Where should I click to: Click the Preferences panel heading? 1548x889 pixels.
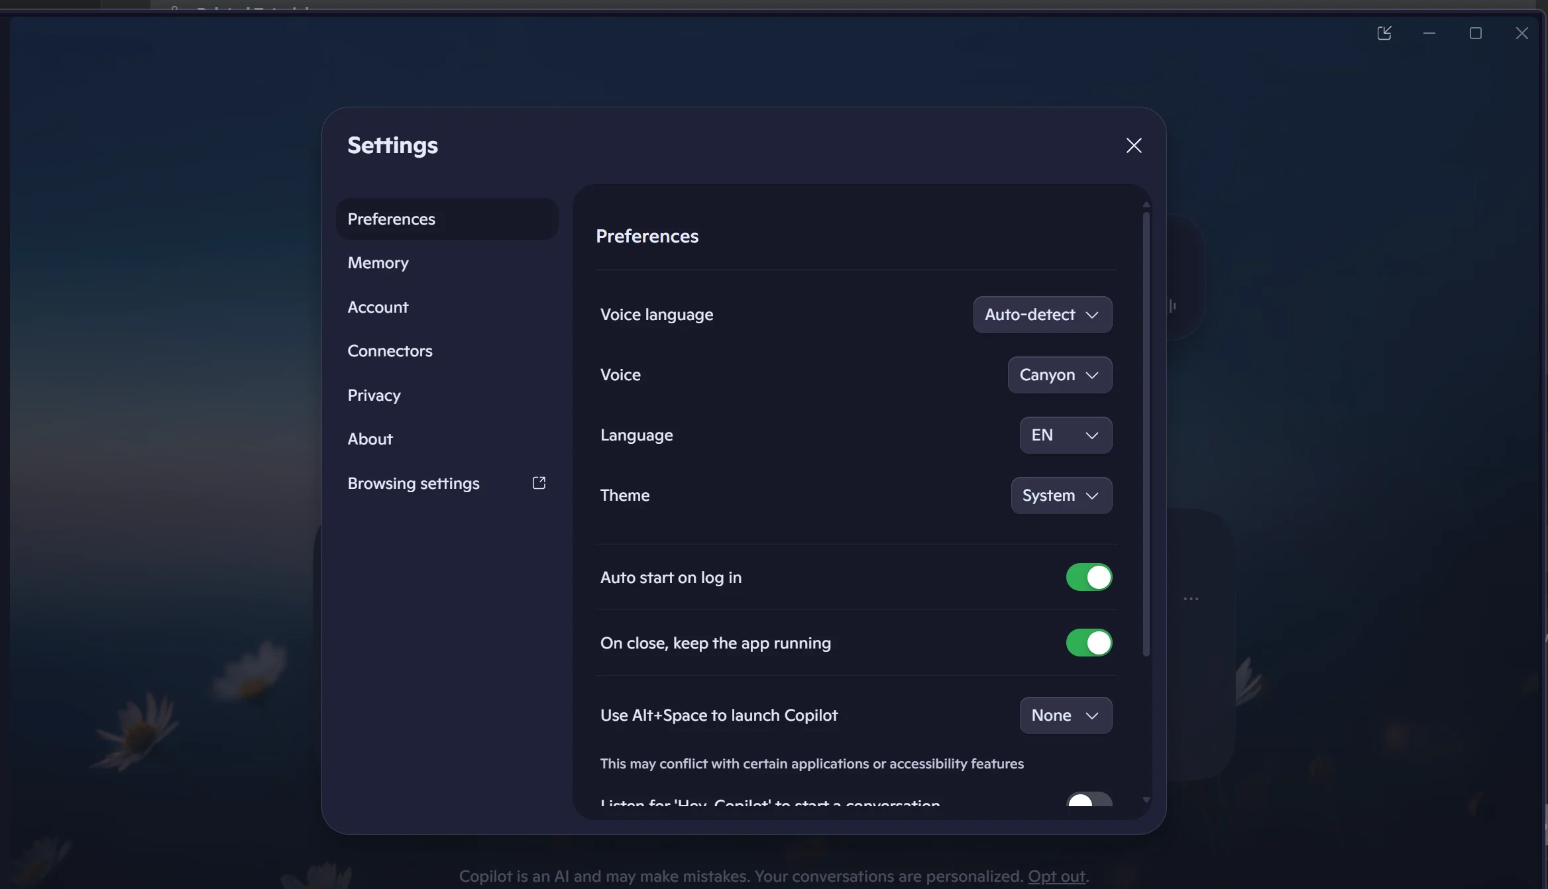coord(647,236)
